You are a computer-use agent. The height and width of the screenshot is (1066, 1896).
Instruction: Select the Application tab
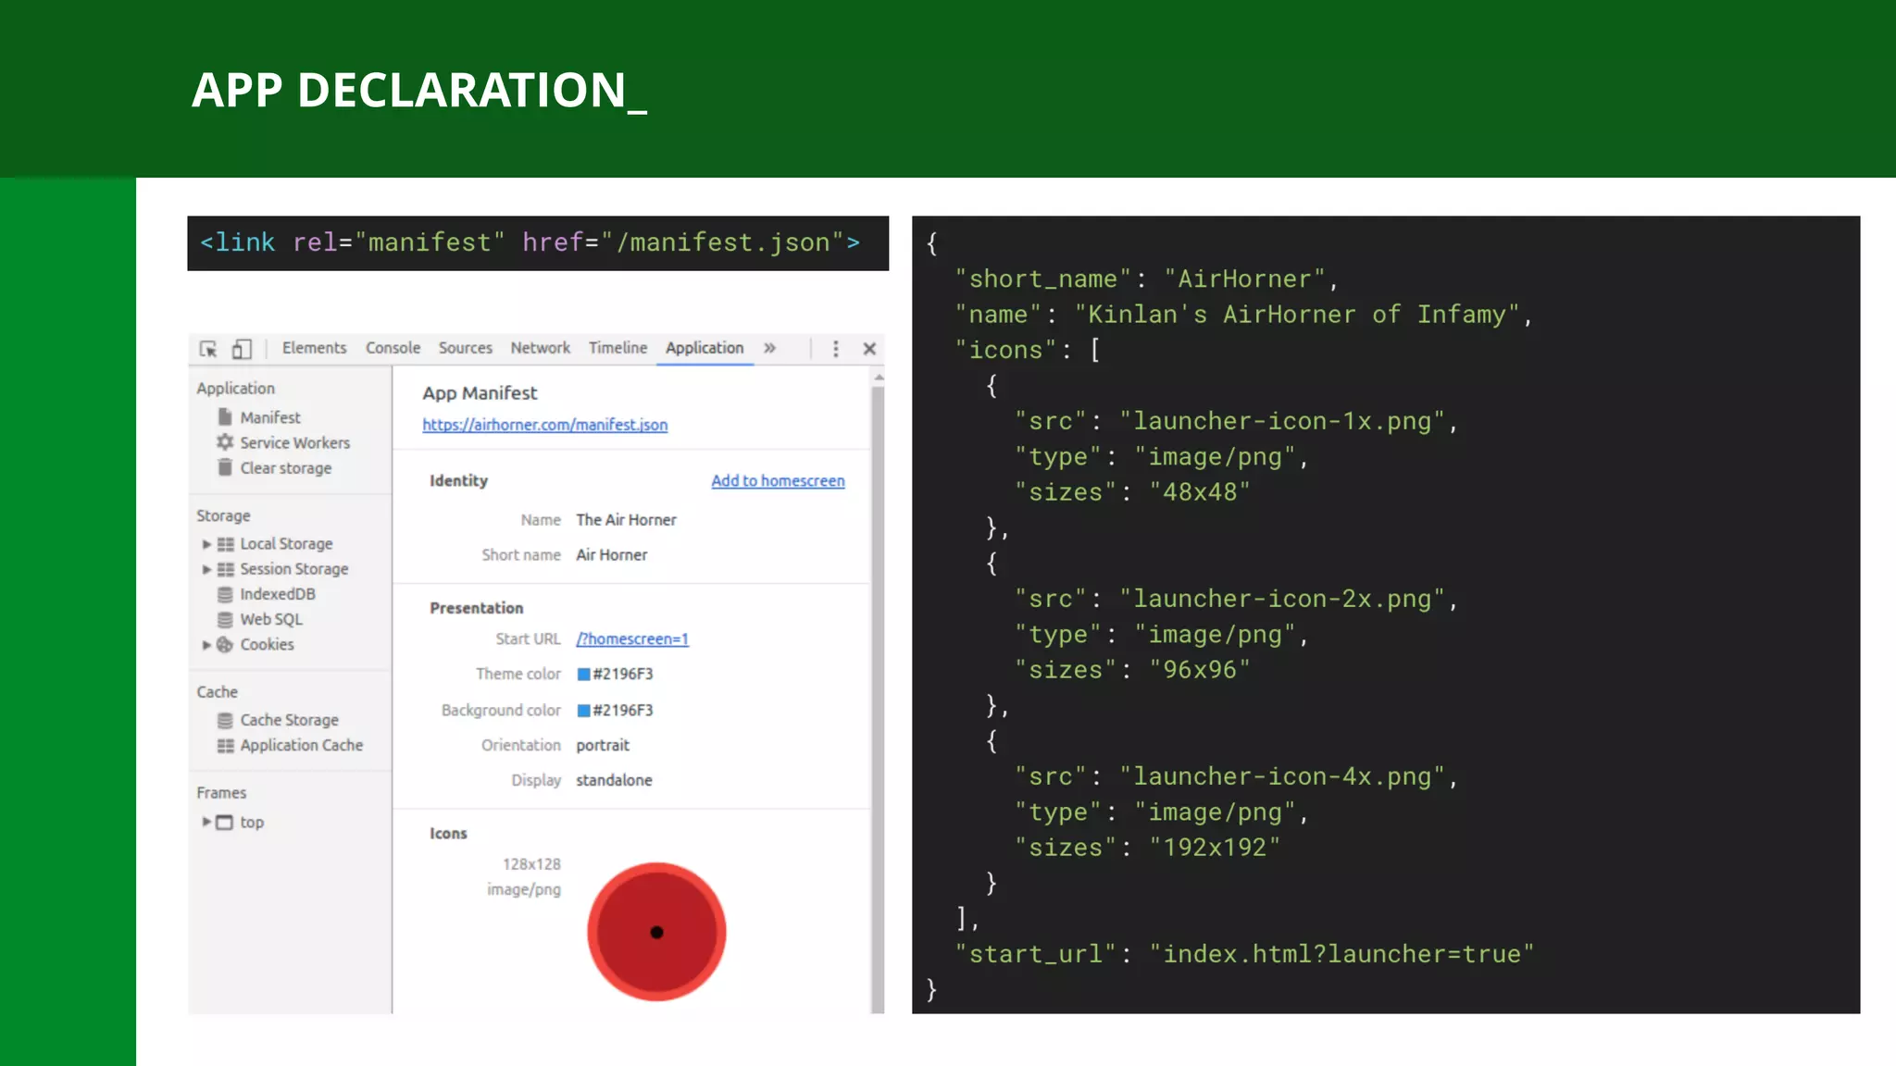(705, 348)
